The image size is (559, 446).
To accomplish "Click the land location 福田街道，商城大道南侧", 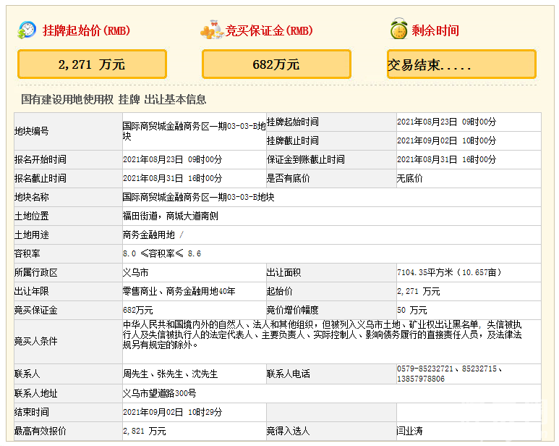I will tap(170, 216).
